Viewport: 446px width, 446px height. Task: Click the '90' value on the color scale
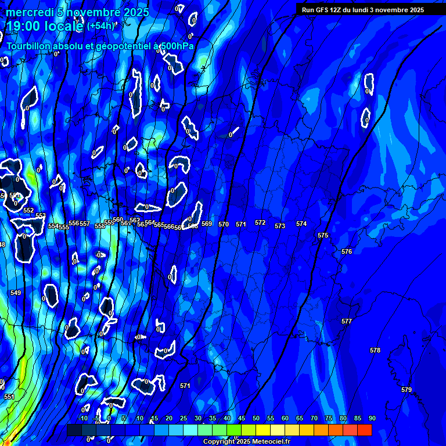pos(372,419)
